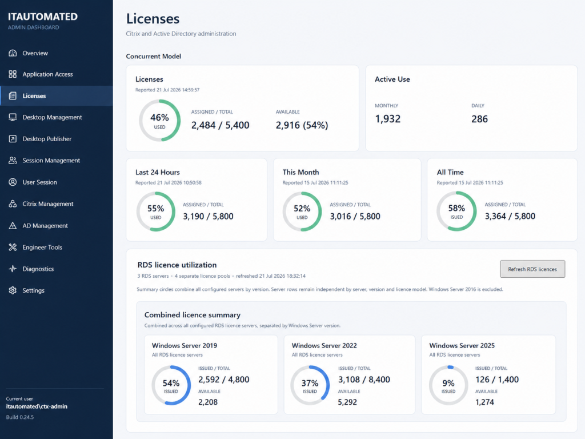Click the available count 2,208
Image resolution: width=585 pixels, height=439 pixels.
(x=208, y=402)
